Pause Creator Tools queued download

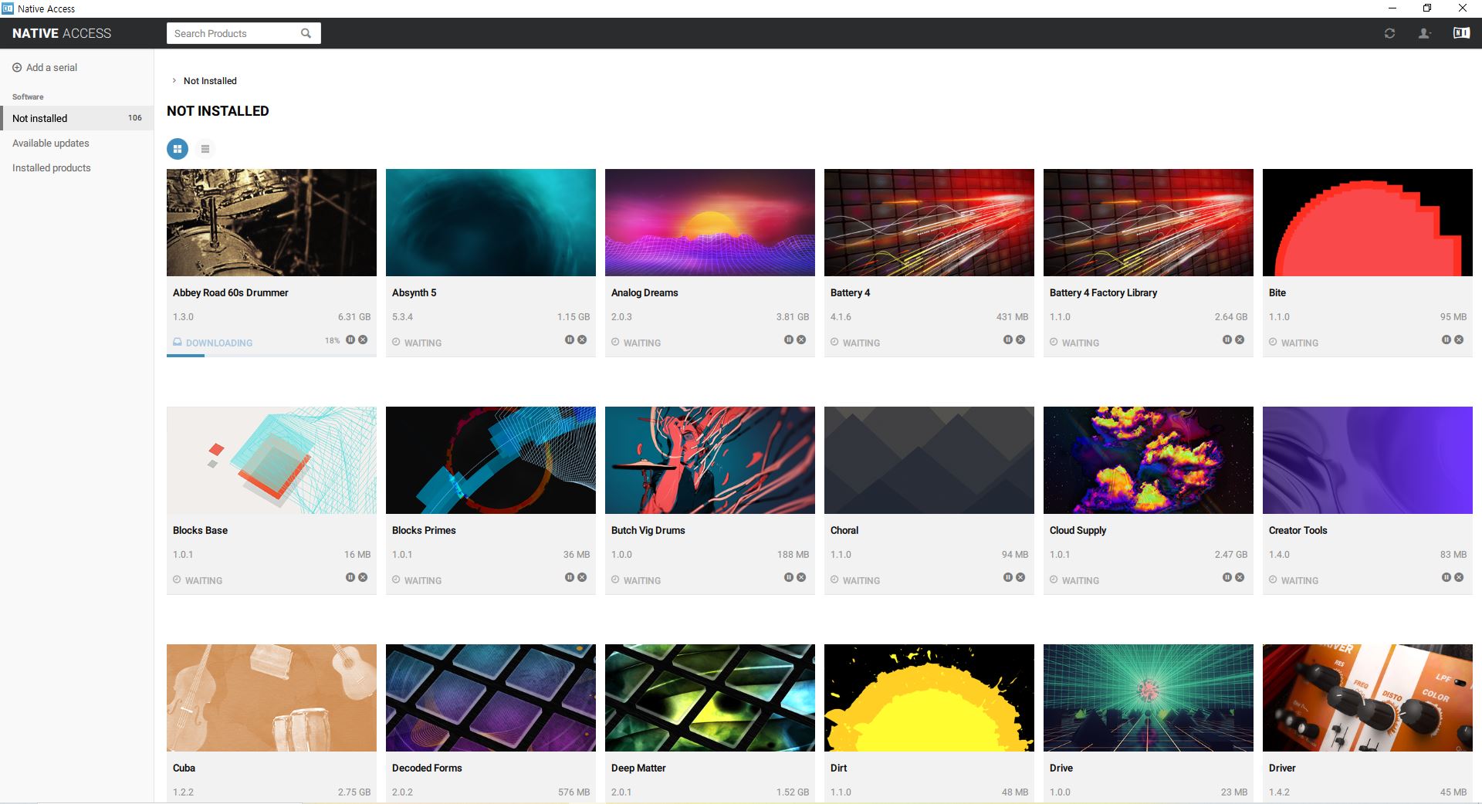[1446, 577]
